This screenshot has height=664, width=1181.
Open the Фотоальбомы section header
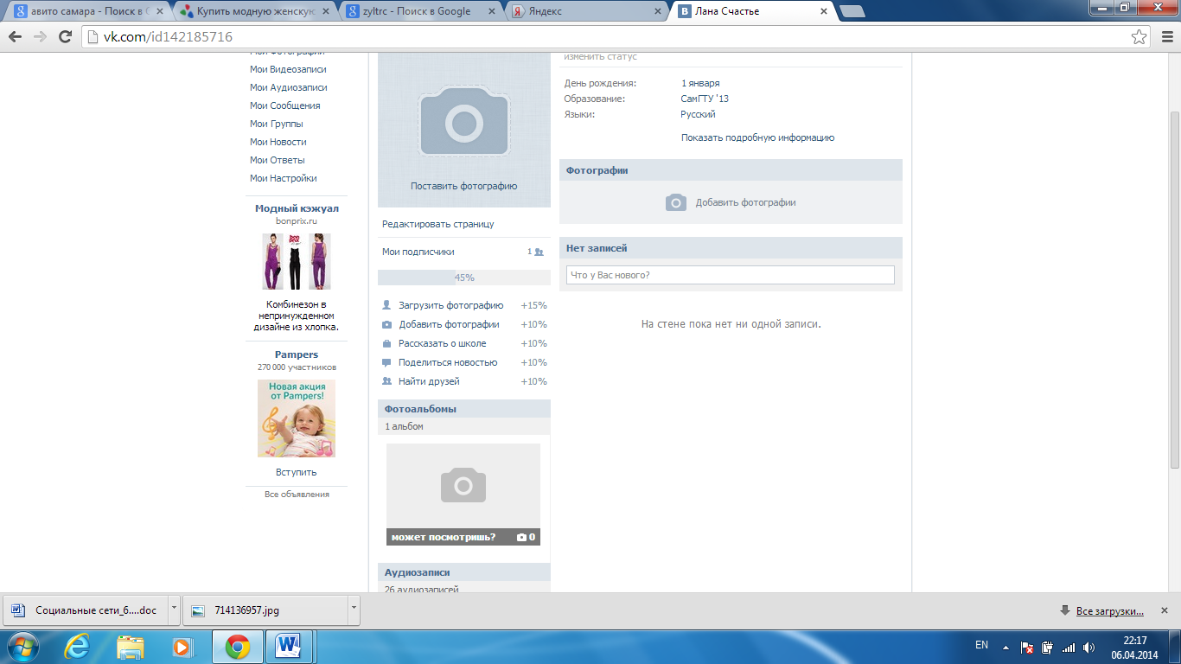pyautogui.click(x=464, y=409)
